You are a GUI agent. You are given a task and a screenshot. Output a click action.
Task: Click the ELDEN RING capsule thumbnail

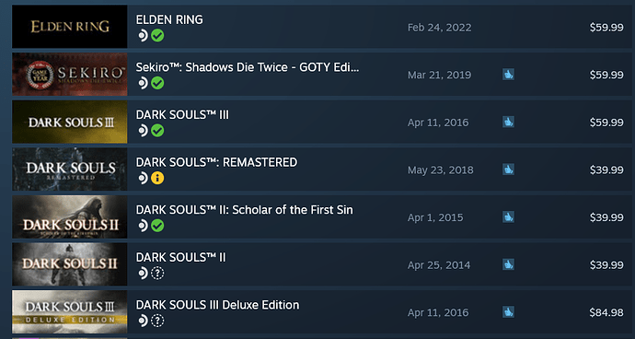[70, 27]
